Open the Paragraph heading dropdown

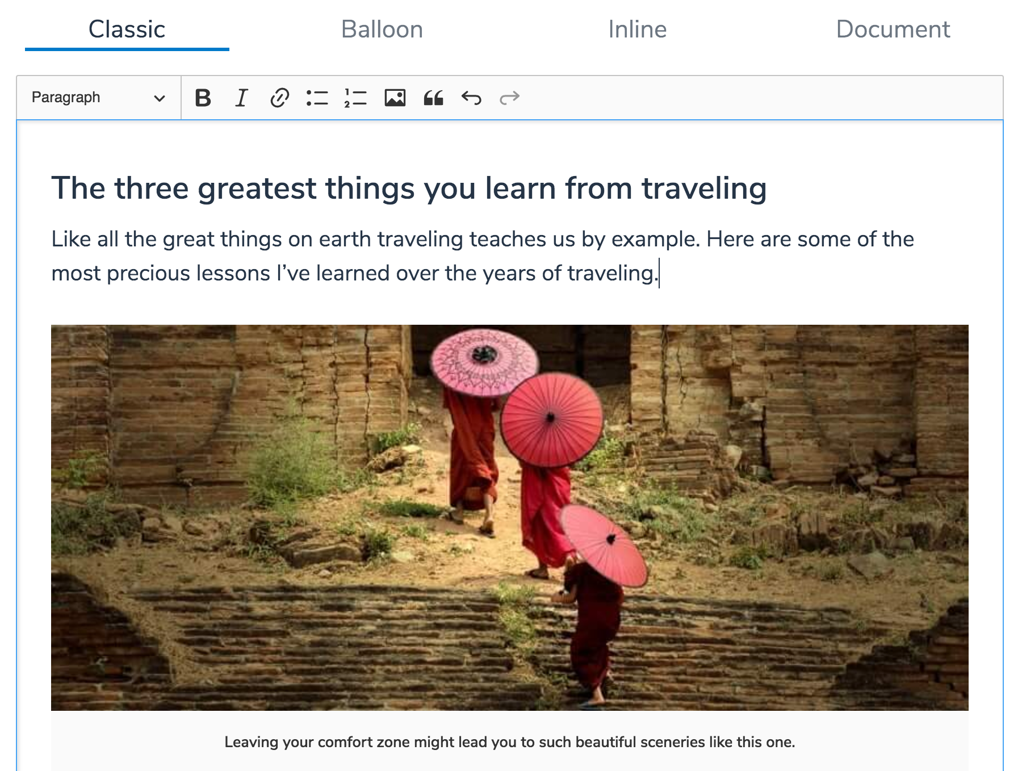[x=98, y=98]
